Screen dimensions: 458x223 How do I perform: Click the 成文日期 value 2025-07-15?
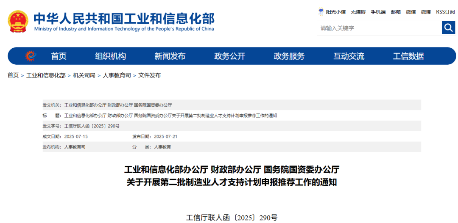click(x=76, y=136)
